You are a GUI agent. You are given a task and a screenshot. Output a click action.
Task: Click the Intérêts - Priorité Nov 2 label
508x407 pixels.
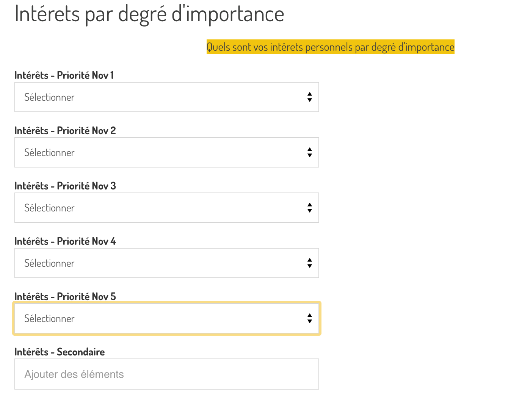point(65,131)
